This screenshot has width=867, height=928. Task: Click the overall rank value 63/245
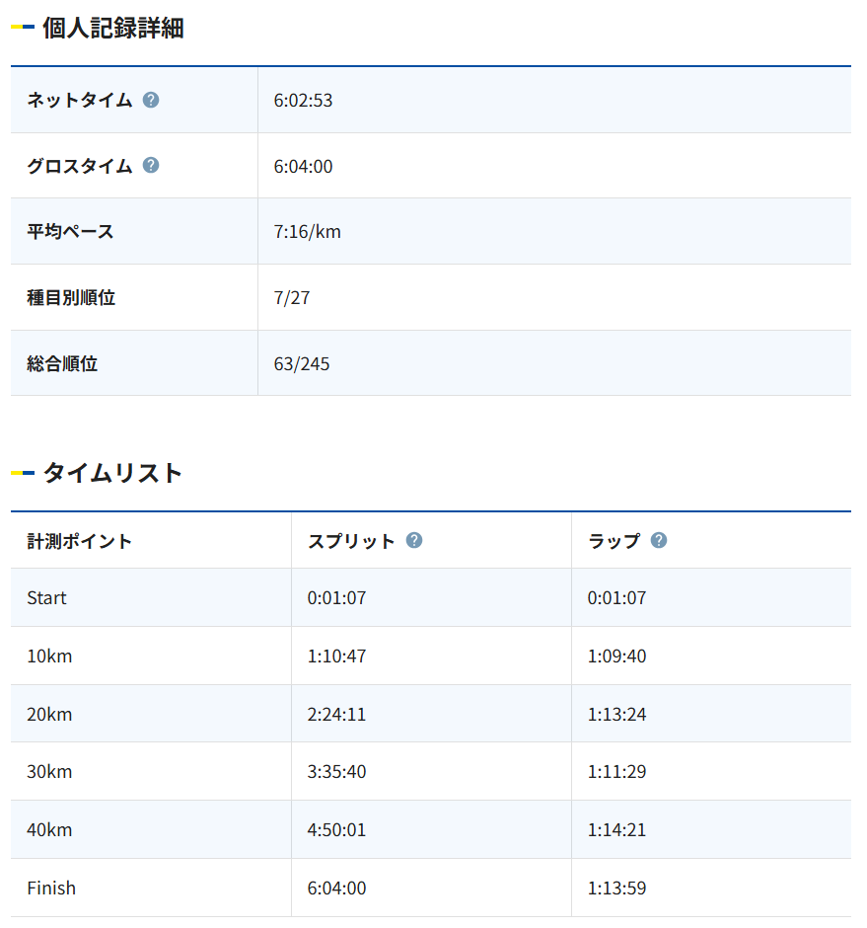click(x=301, y=364)
